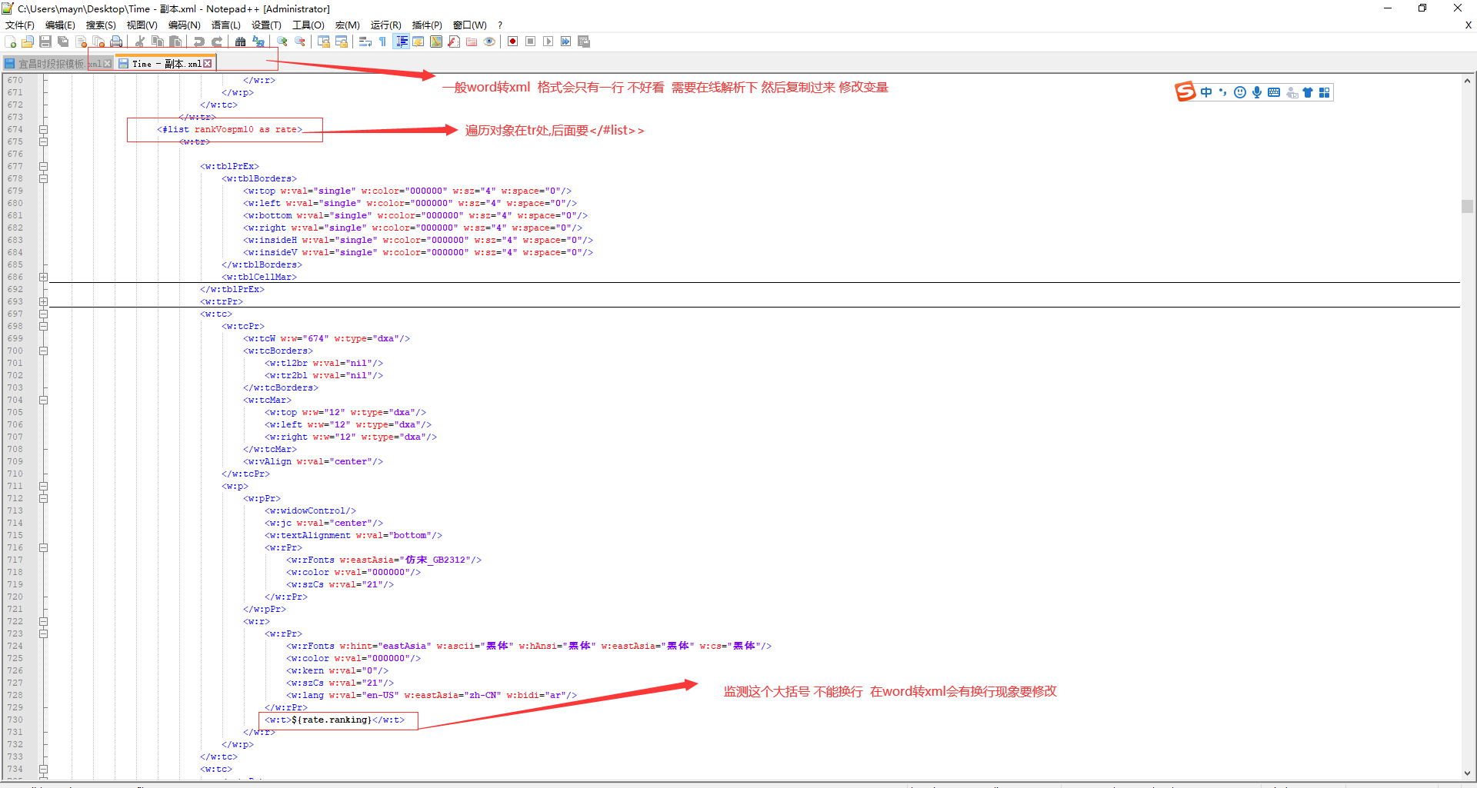Image resolution: width=1477 pixels, height=788 pixels.
Task: Save the current file using the Save icon
Action: point(45,42)
